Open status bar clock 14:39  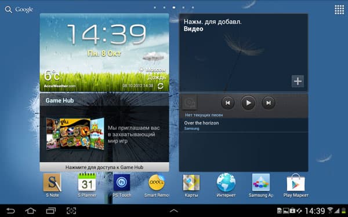click(x=315, y=211)
